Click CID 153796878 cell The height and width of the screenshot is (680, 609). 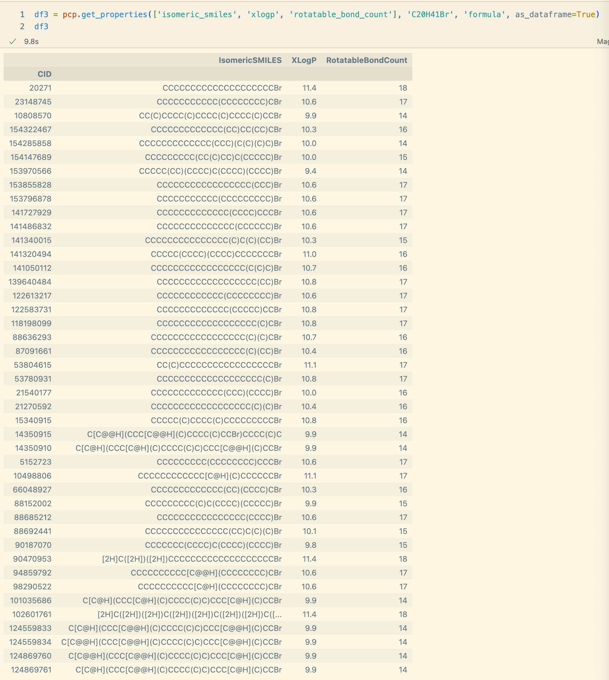(30, 199)
